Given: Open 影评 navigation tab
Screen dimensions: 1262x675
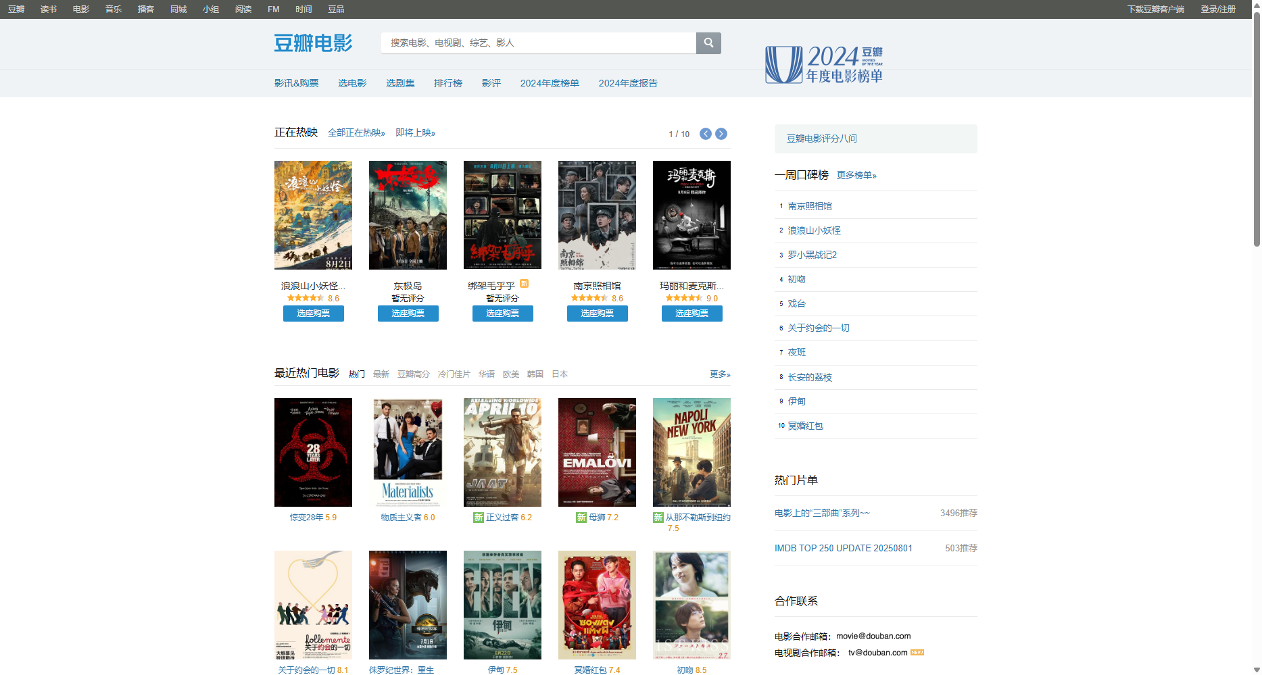Looking at the screenshot, I should click(491, 83).
